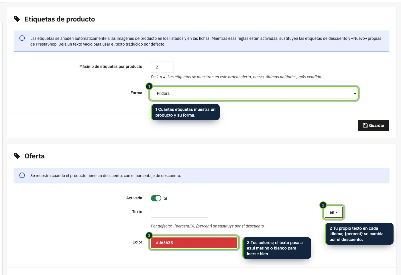
Task: Click the 'Sí' text beside the switch
Action: (x=166, y=198)
